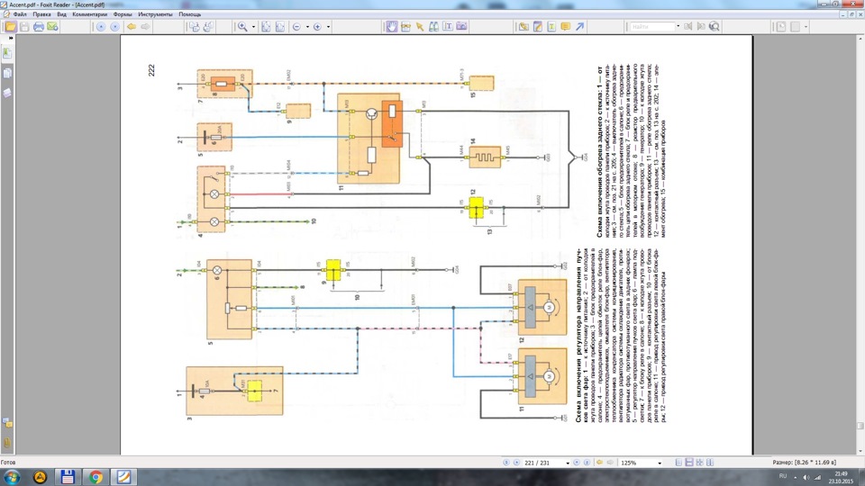
Task: Go to last page in status bar
Action: pos(587,463)
